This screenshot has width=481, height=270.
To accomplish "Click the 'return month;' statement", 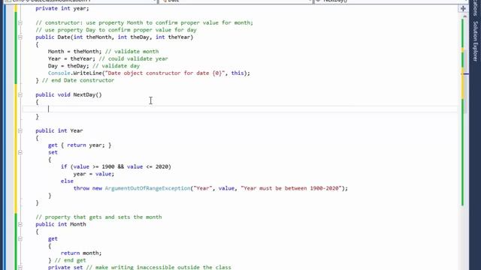I will (x=81, y=253).
